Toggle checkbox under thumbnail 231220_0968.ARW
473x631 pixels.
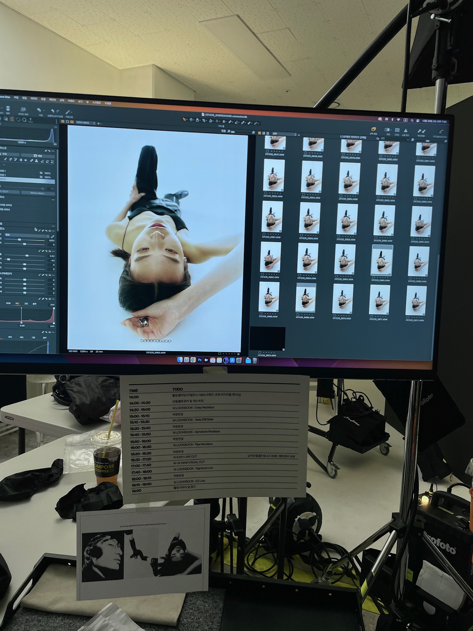tap(261, 314)
